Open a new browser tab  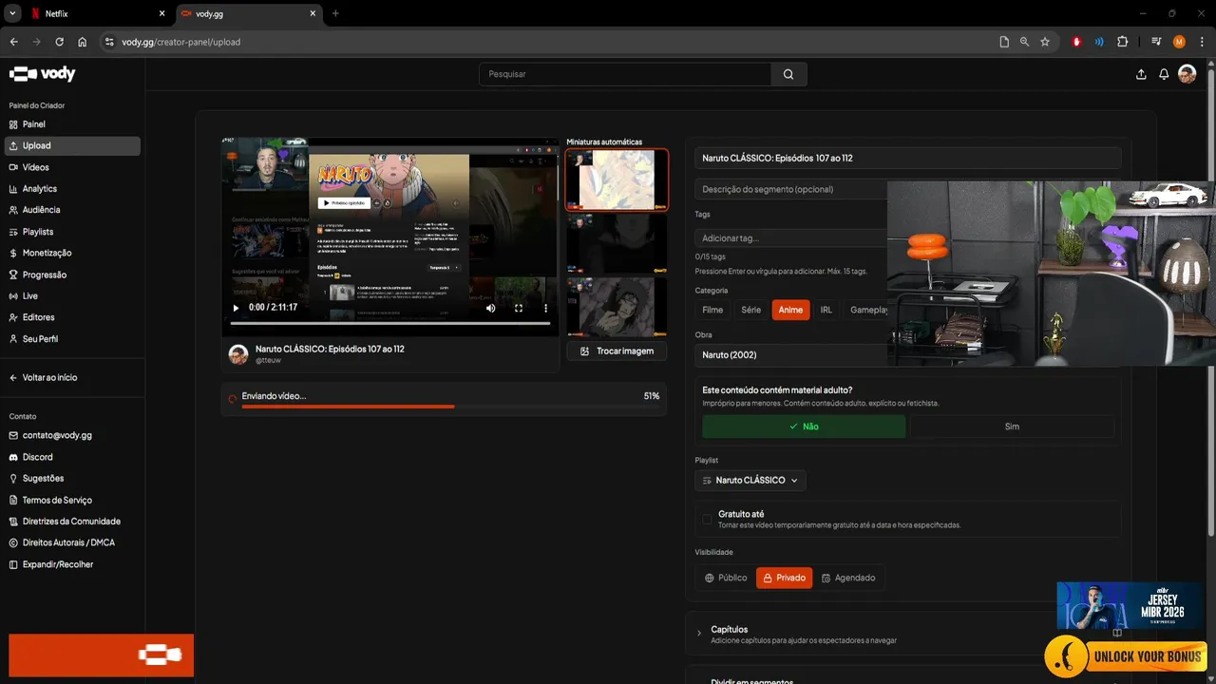point(335,13)
